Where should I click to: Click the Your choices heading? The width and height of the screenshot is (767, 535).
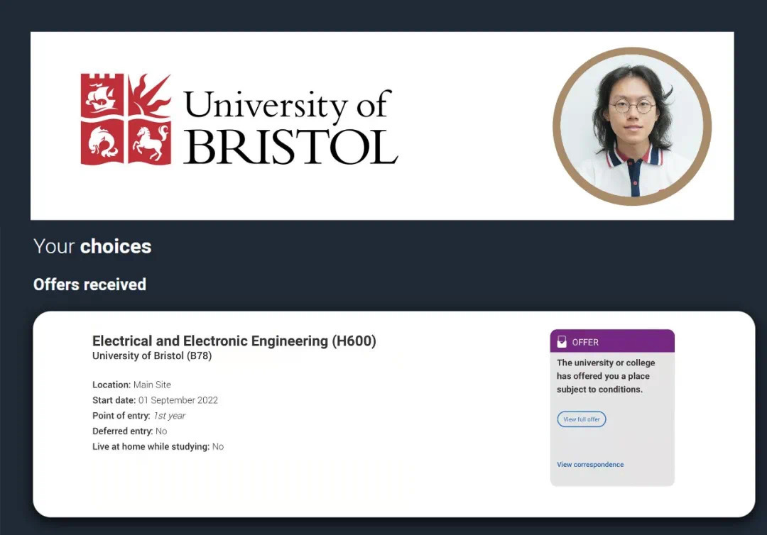[x=92, y=246]
